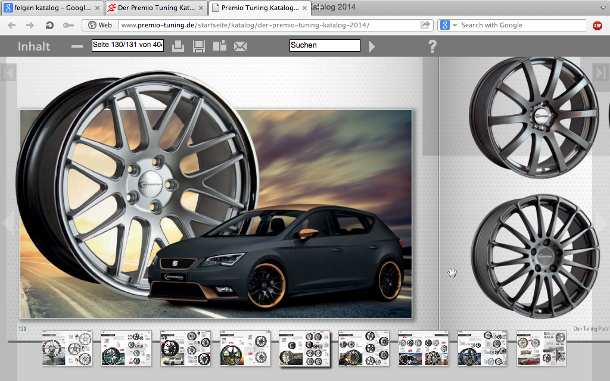Click the question mark help icon
This screenshot has height=381, width=610.
432,46
